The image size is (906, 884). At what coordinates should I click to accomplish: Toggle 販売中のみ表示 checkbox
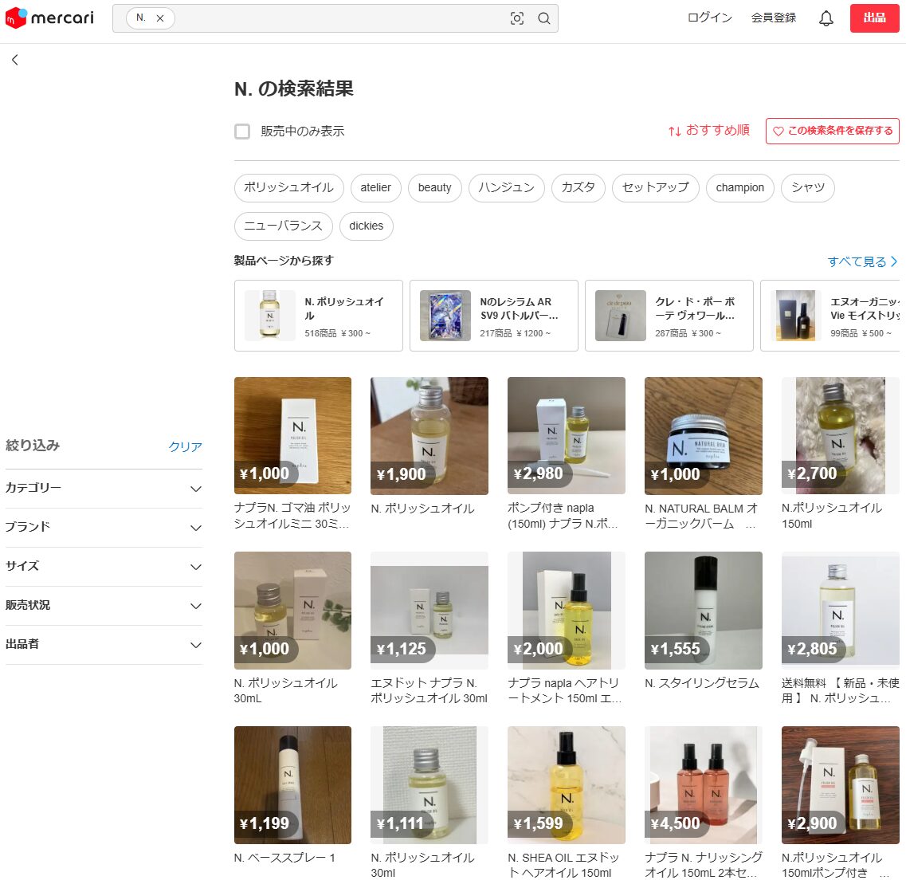pyautogui.click(x=242, y=132)
